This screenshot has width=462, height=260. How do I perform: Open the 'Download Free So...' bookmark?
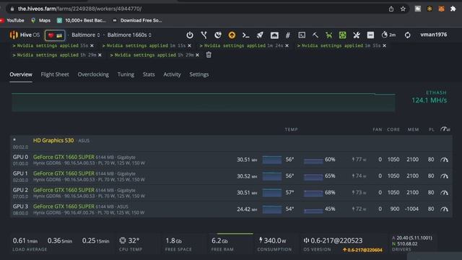point(137,20)
